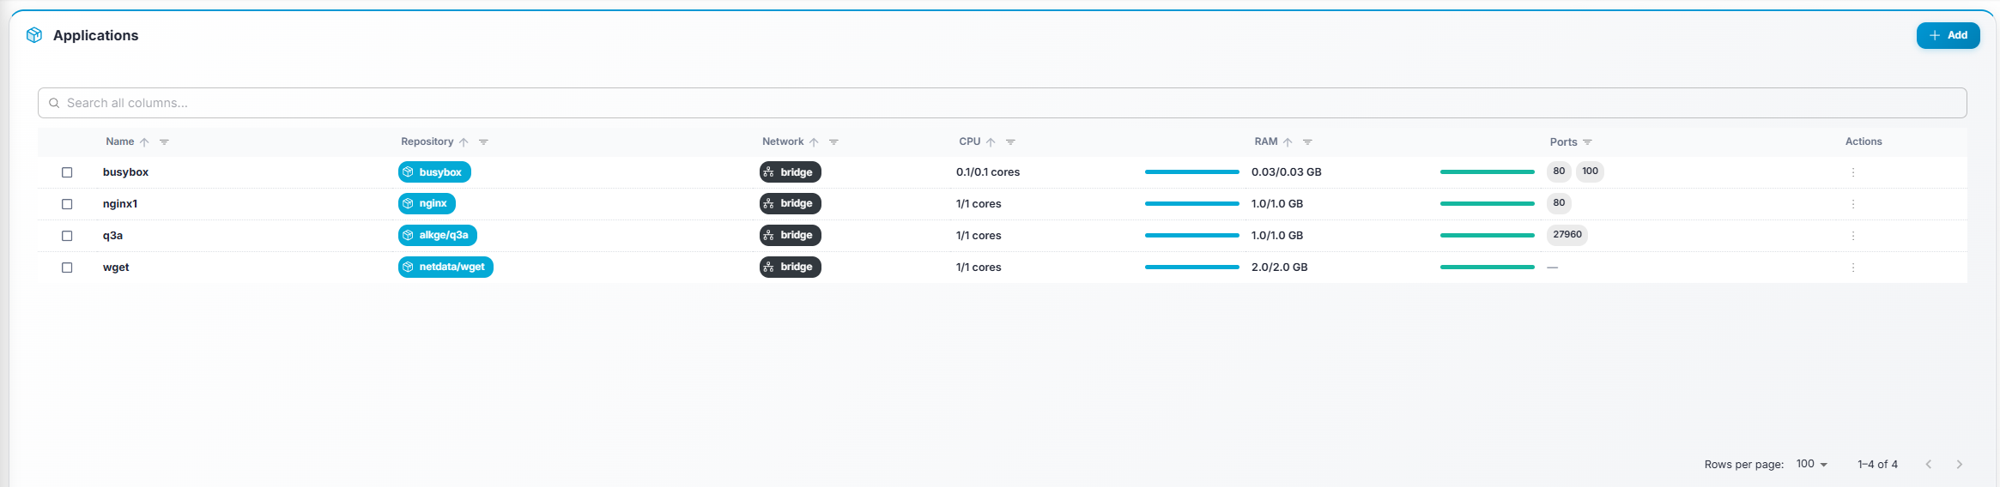This screenshot has width=2000, height=487.
Task: Click the CPU column header
Action: point(970,141)
